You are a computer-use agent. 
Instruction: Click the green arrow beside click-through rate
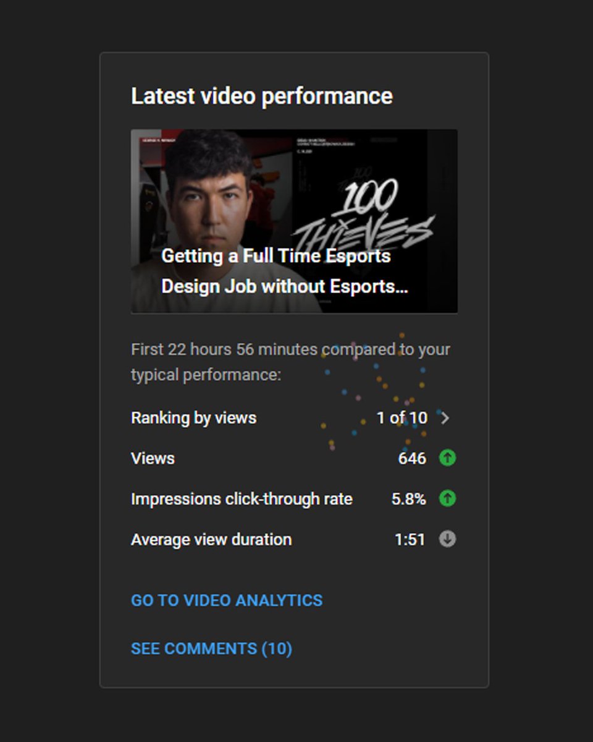pos(447,498)
